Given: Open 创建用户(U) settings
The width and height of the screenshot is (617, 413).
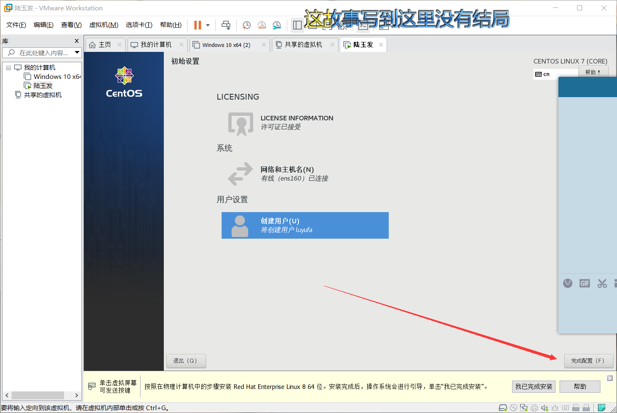Looking at the screenshot, I should [x=305, y=225].
